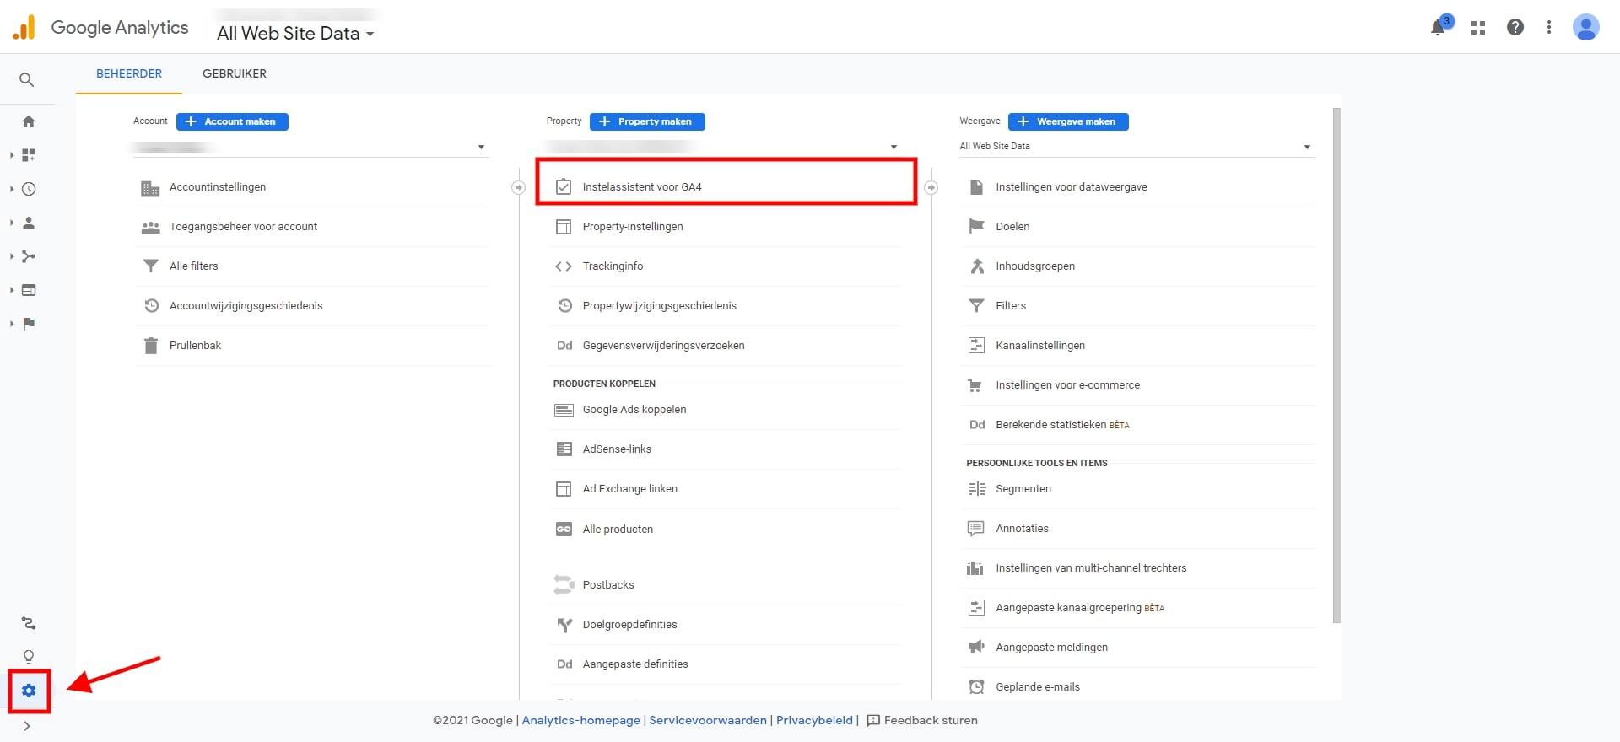The image size is (1620, 742).
Task: Click the Weergave column vertical scrollbar
Action: click(x=1336, y=366)
